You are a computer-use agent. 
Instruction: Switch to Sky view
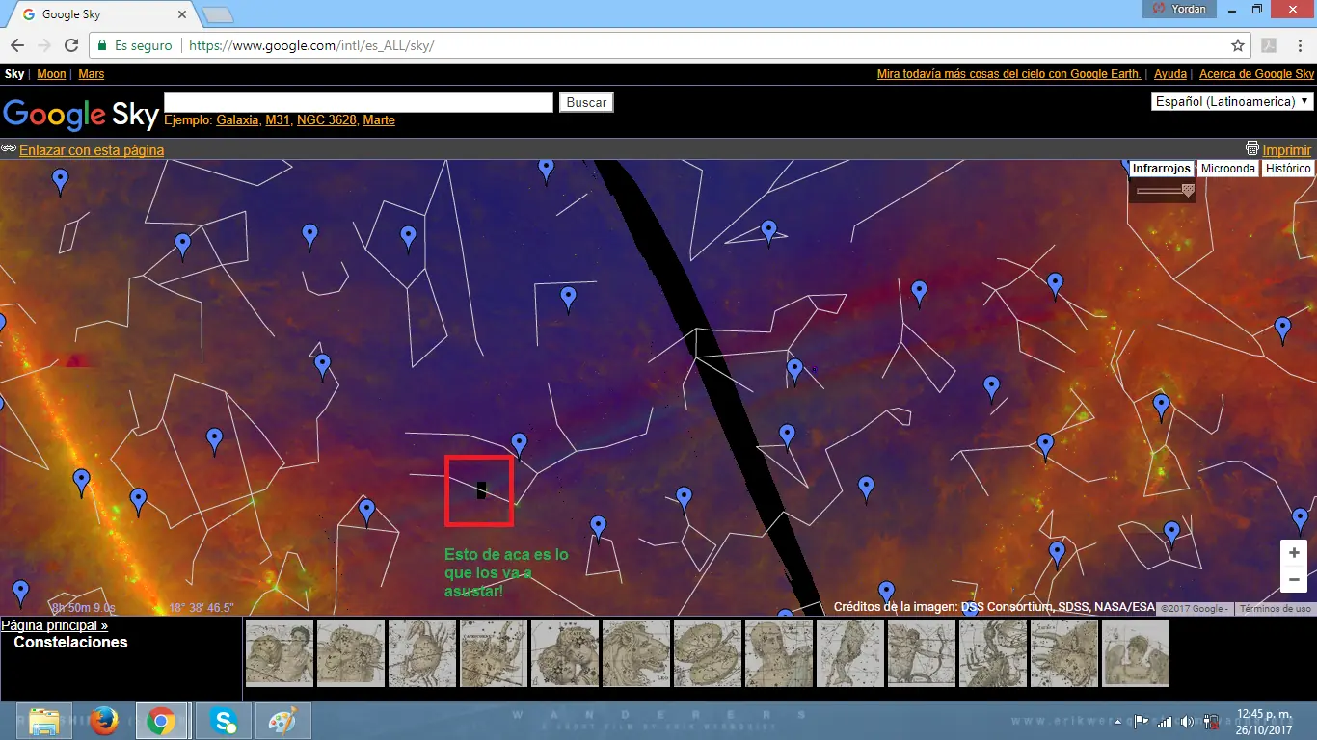[14, 74]
